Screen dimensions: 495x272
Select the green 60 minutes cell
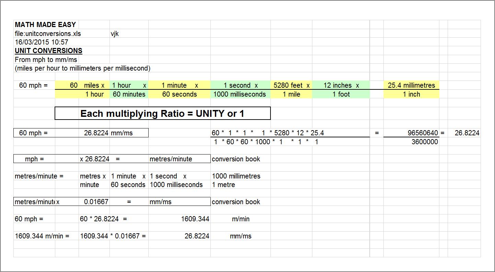(x=129, y=94)
